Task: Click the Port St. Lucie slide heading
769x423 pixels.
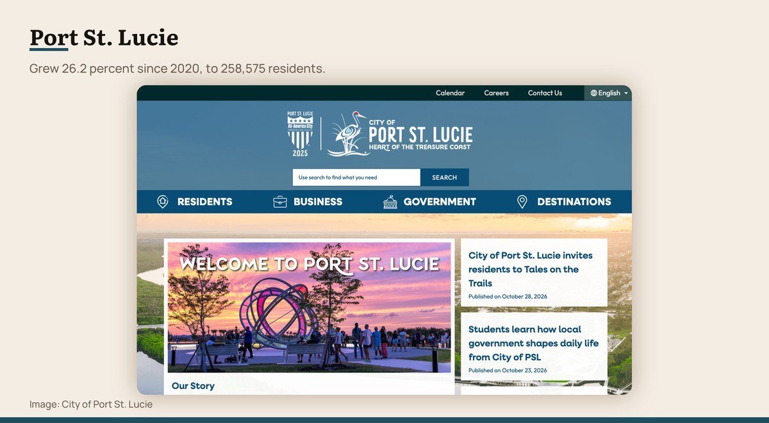Action: pyautogui.click(x=104, y=38)
